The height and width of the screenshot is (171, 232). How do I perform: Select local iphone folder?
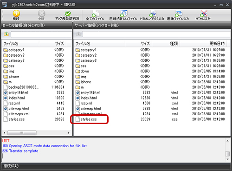[11, 77]
